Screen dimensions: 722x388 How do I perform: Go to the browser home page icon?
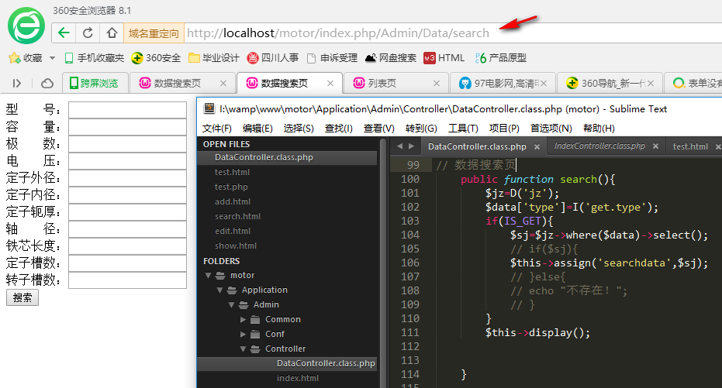(112, 33)
